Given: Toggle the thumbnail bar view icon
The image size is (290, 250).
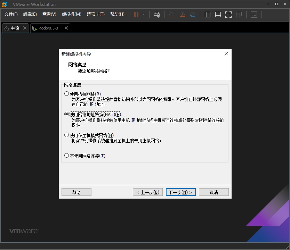Looking at the screenshot, I should point(218,15).
